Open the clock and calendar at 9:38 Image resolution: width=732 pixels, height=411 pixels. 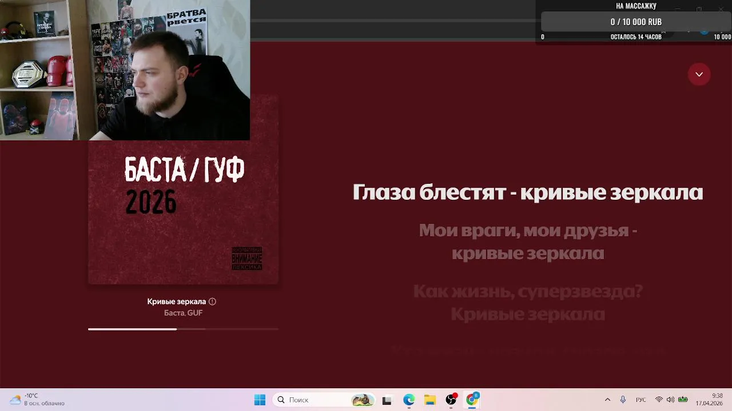709,400
